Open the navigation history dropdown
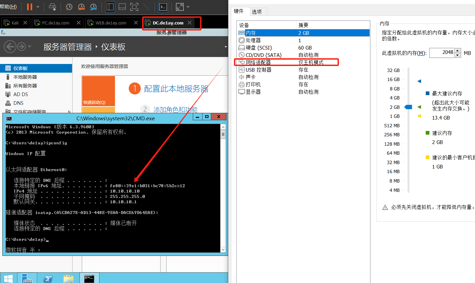The image size is (475, 283). (x=29, y=47)
